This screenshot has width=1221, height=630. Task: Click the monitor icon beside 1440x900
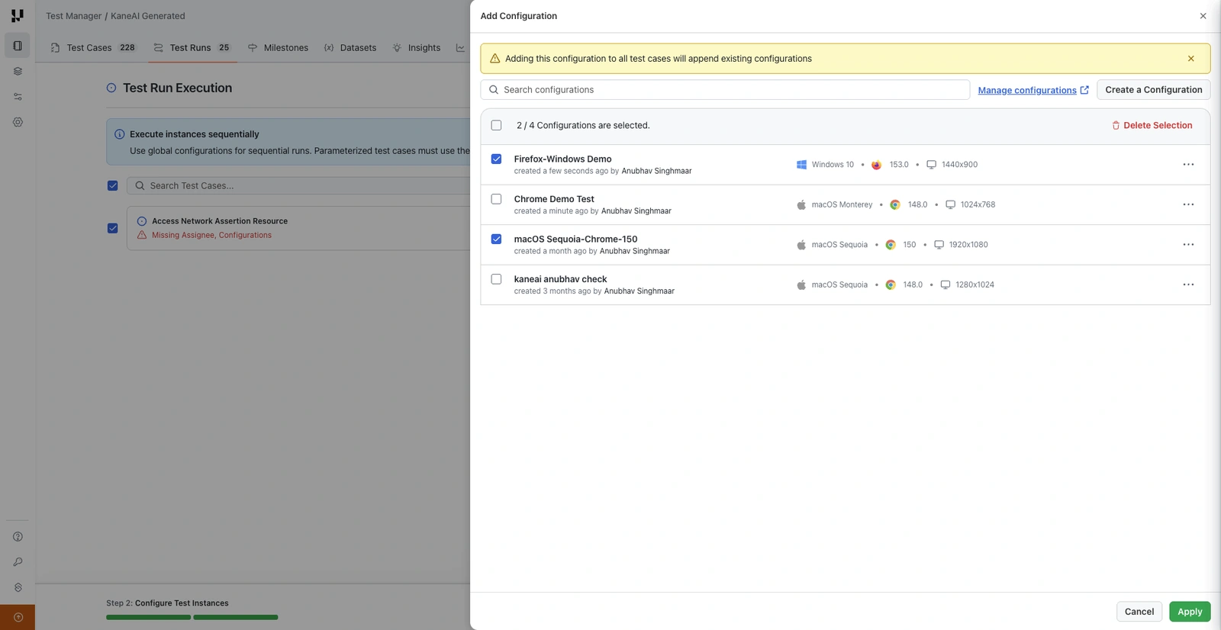931,165
